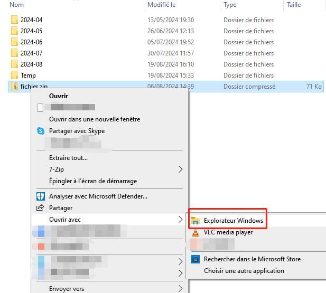Select the Temp folder name
The width and height of the screenshot is (326, 293).
tap(28, 75)
